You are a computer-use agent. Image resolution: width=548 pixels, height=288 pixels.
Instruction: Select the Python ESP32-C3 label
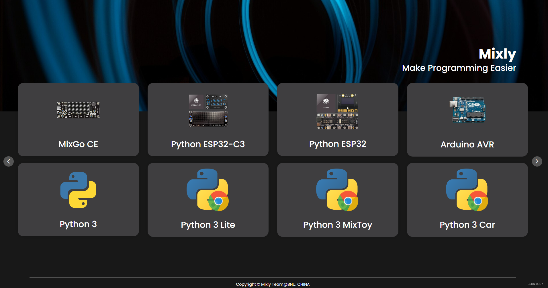pyautogui.click(x=208, y=144)
